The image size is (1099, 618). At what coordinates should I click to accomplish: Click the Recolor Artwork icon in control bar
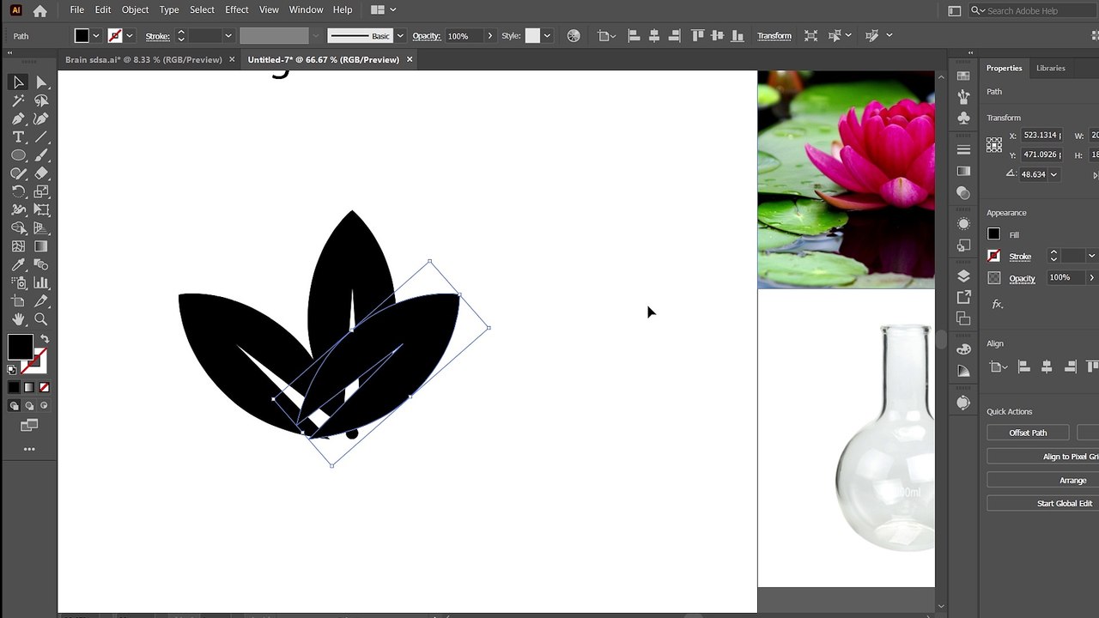point(574,36)
